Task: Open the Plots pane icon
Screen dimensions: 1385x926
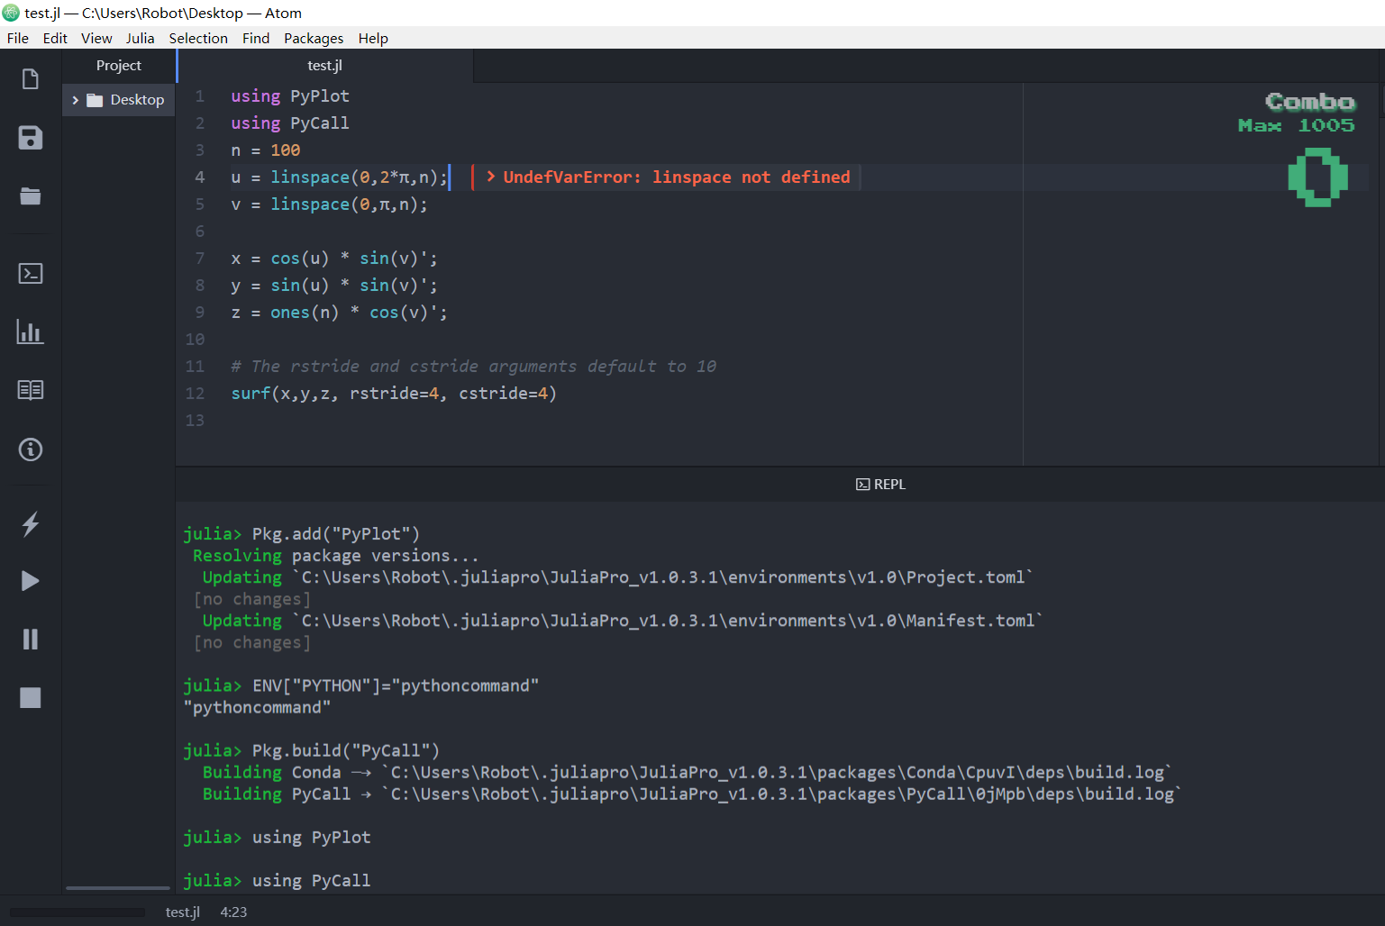Action: (30, 331)
